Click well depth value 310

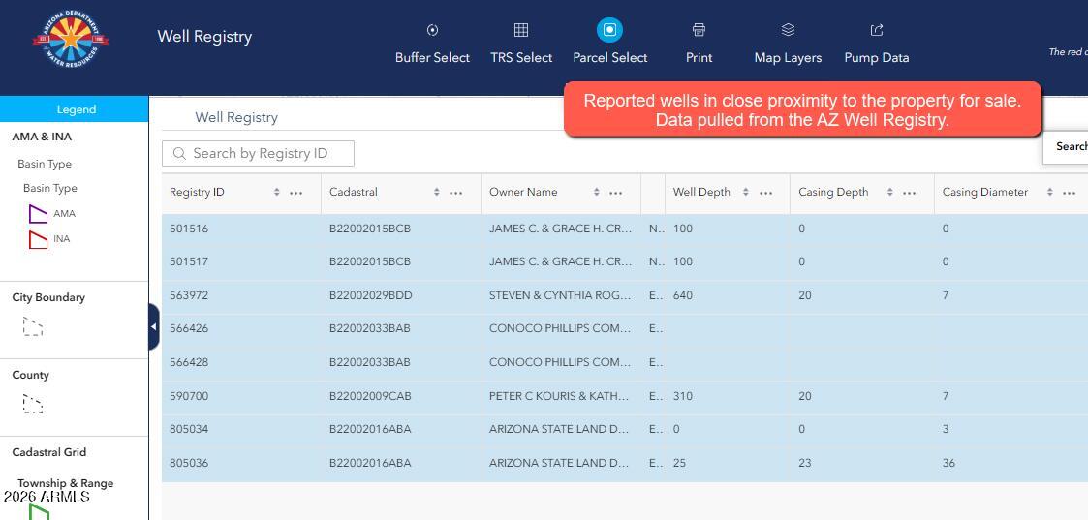coord(683,396)
